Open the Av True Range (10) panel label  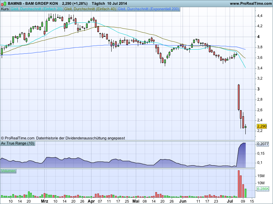point(18,143)
